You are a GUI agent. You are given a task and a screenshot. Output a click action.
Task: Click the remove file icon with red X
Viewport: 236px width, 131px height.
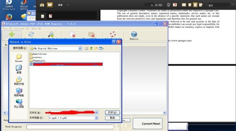(73, 34)
